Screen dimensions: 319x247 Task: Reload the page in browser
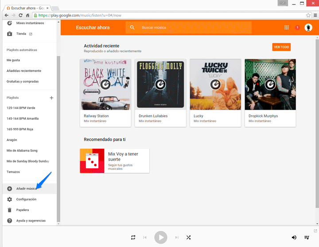(20, 15)
